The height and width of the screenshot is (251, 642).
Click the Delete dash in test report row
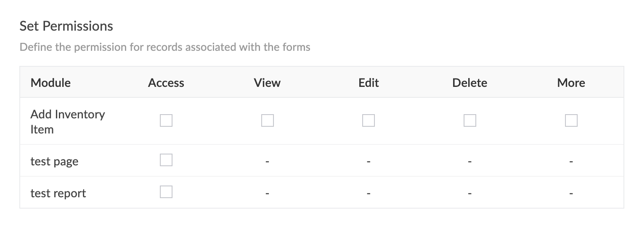[470, 193]
